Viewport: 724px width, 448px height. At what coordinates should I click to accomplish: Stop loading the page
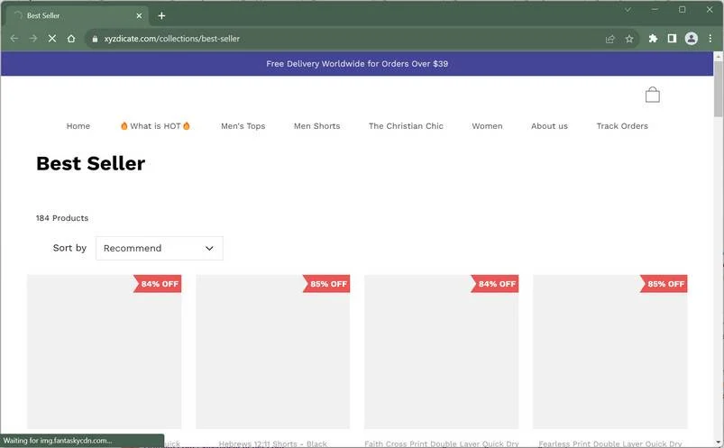pyautogui.click(x=52, y=39)
